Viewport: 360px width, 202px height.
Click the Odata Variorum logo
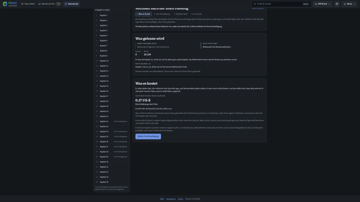coord(10,4)
